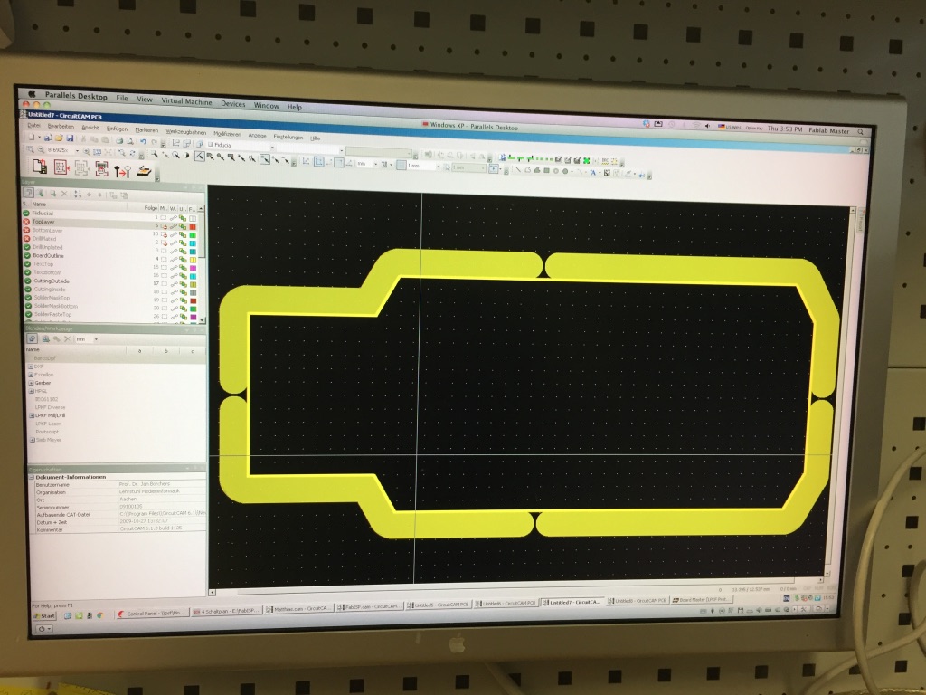
Task: Toggle the green check of SolderMaskTop layer
Action: [x=27, y=297]
